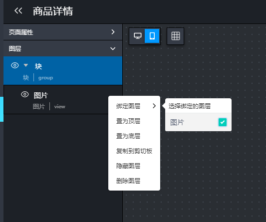Click the 图层 section header label
This screenshot has height=222, width=266.
(15, 49)
